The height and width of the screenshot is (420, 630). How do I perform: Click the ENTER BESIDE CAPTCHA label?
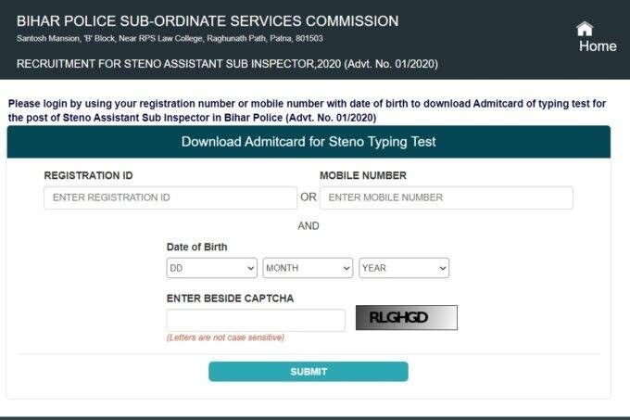pos(230,299)
